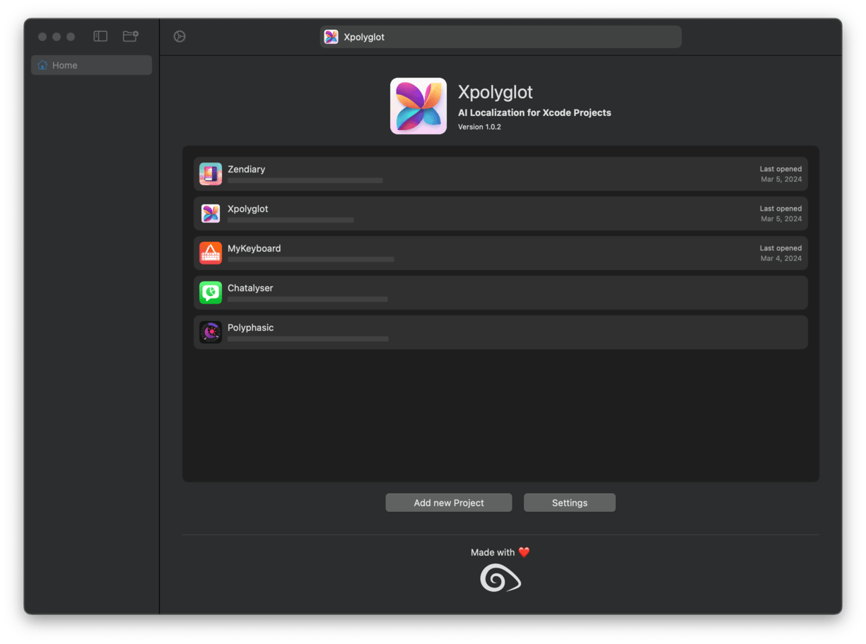Click the red heart emoji

coord(524,553)
